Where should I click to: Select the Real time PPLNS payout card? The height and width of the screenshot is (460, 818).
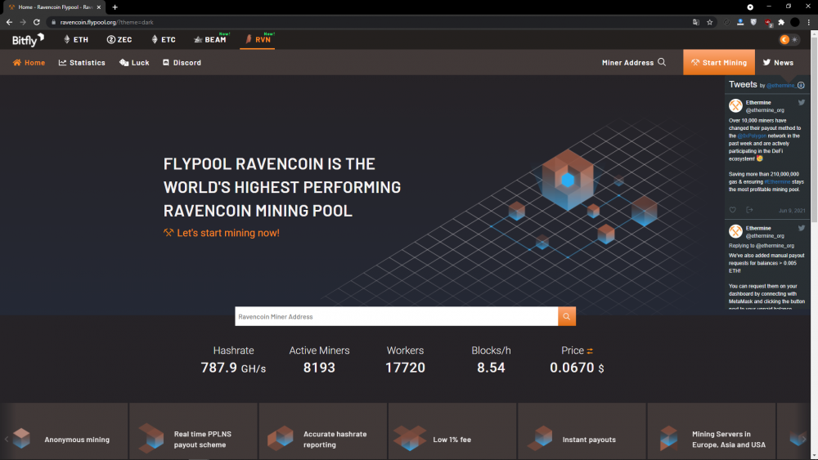[194, 431]
